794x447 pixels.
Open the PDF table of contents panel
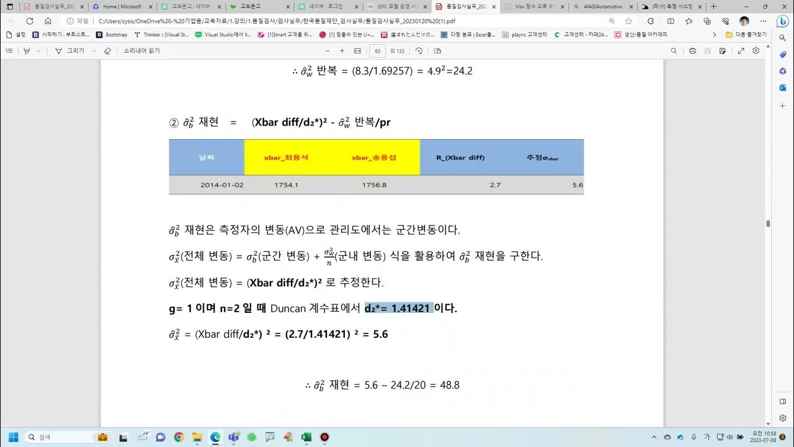click(x=9, y=51)
